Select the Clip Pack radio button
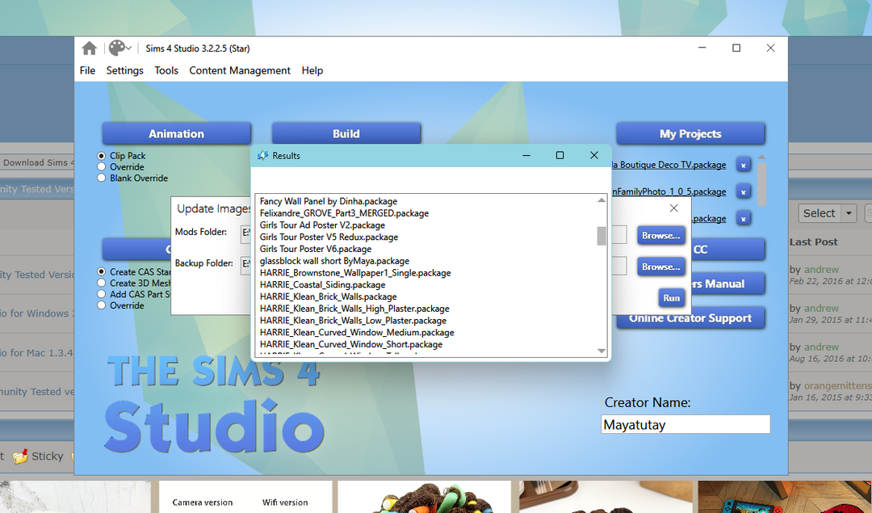This screenshot has width=872, height=513. click(x=102, y=156)
